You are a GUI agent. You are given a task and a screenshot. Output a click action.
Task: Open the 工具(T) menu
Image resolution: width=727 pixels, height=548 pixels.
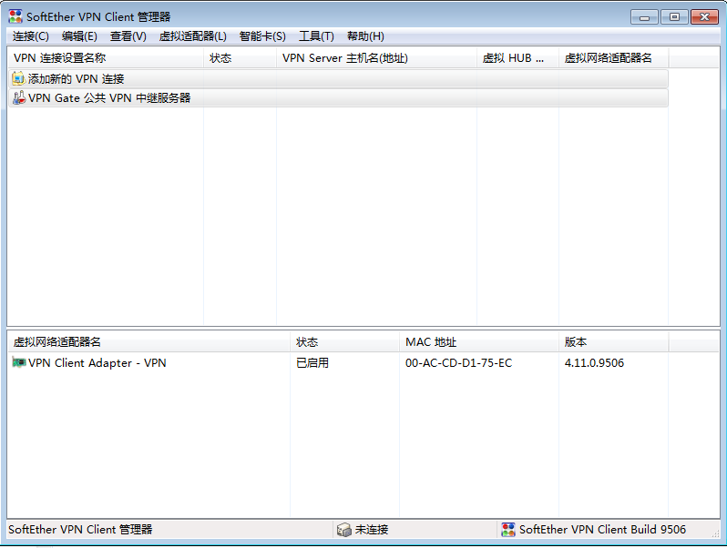pos(316,36)
